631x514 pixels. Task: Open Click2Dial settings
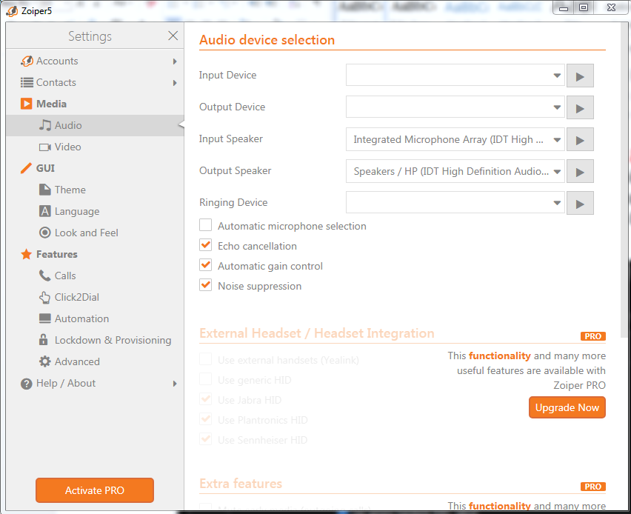tap(95, 297)
